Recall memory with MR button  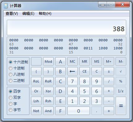tap(85, 61)
